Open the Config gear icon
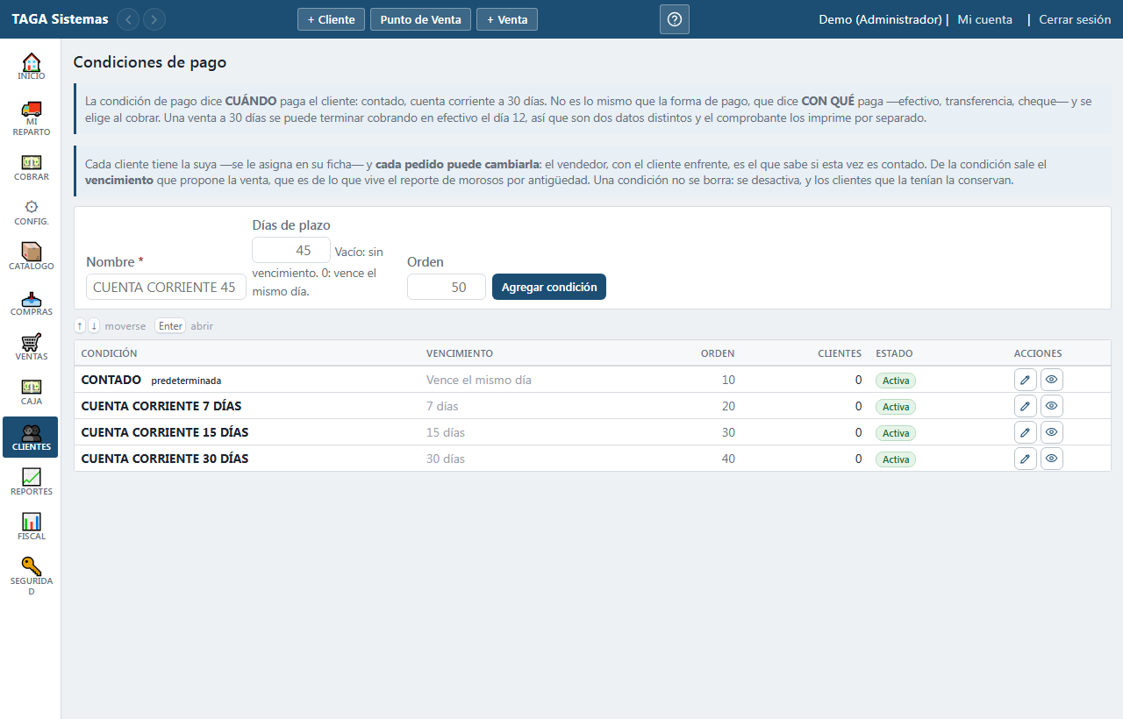Viewport: 1123px width, 719px height. (31, 212)
